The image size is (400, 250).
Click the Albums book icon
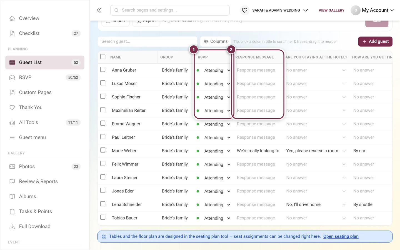[12, 197]
